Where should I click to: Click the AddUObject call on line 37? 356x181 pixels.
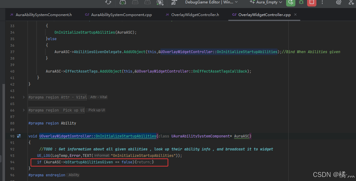(135, 52)
